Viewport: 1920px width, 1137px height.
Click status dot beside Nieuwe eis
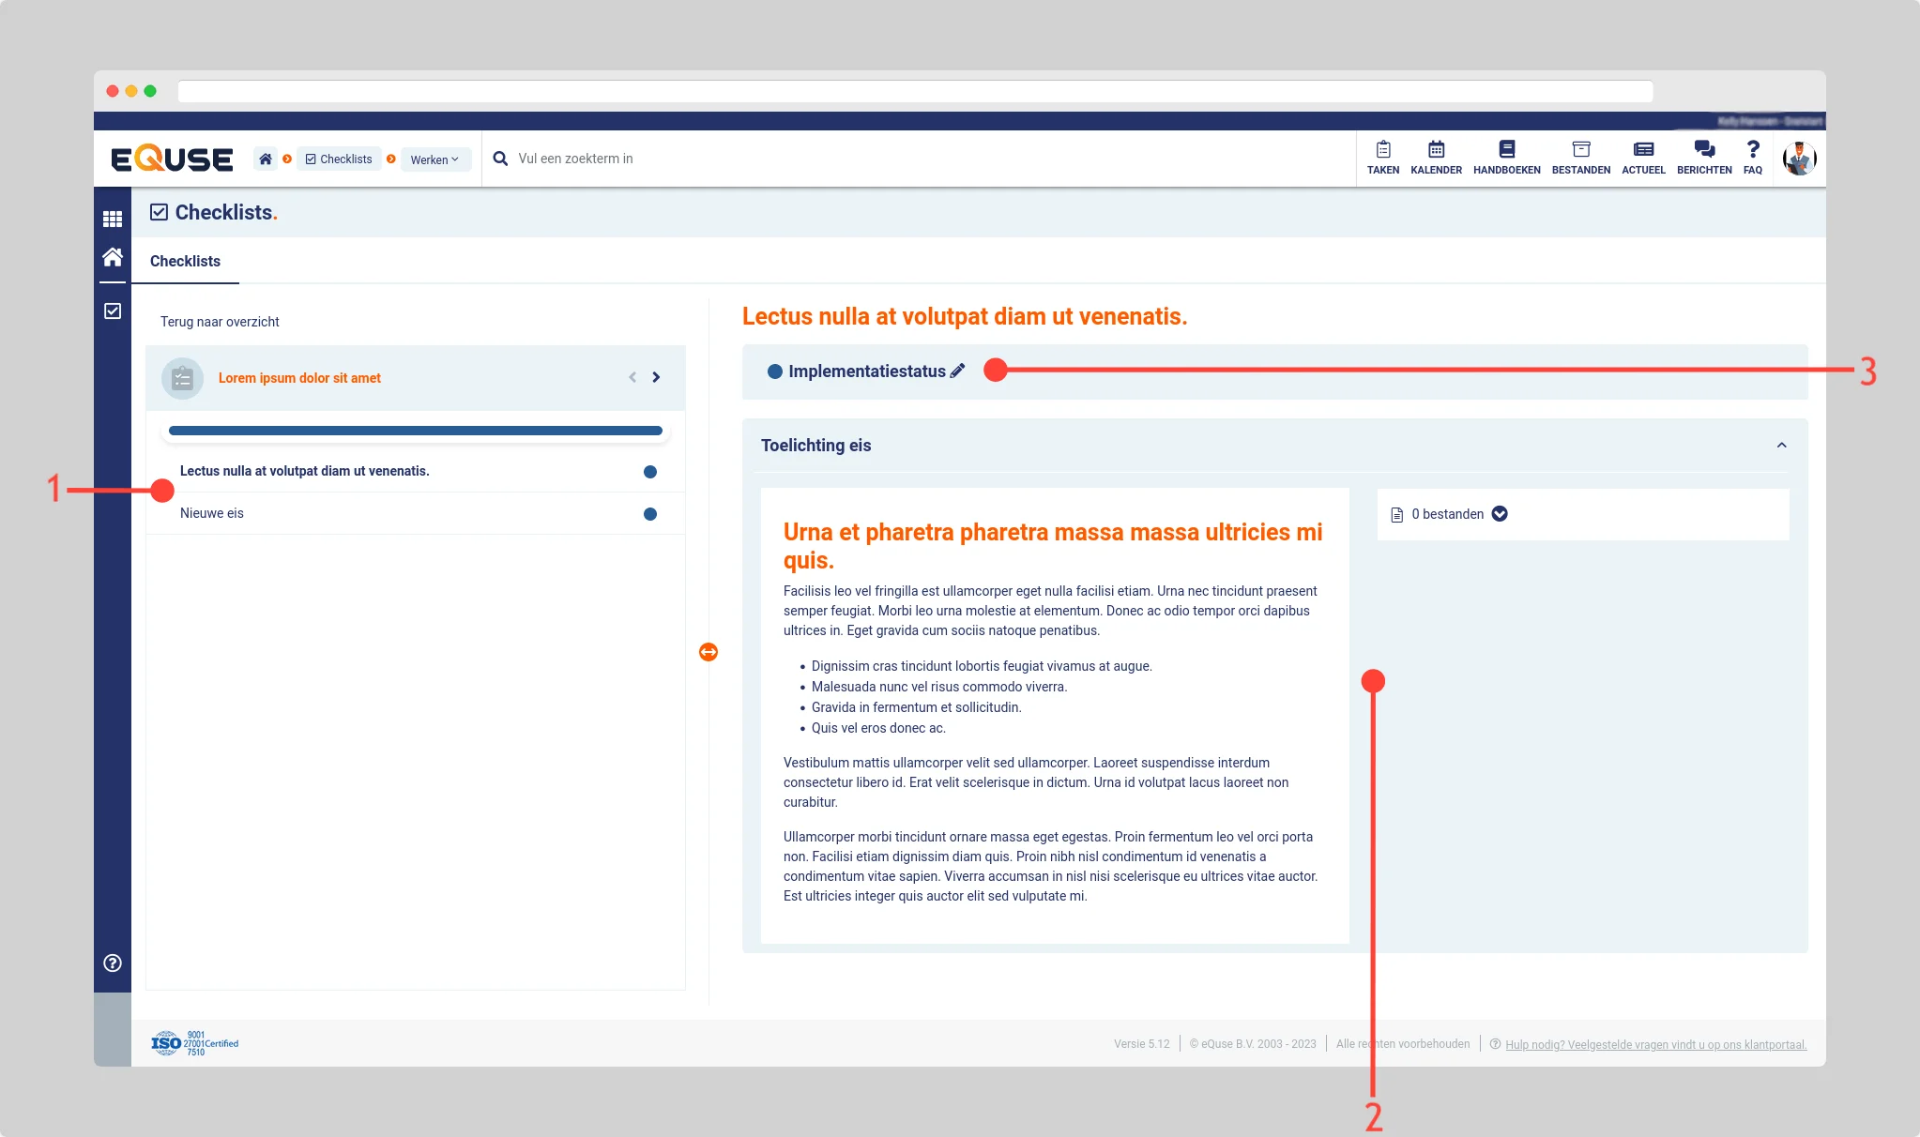click(x=650, y=514)
